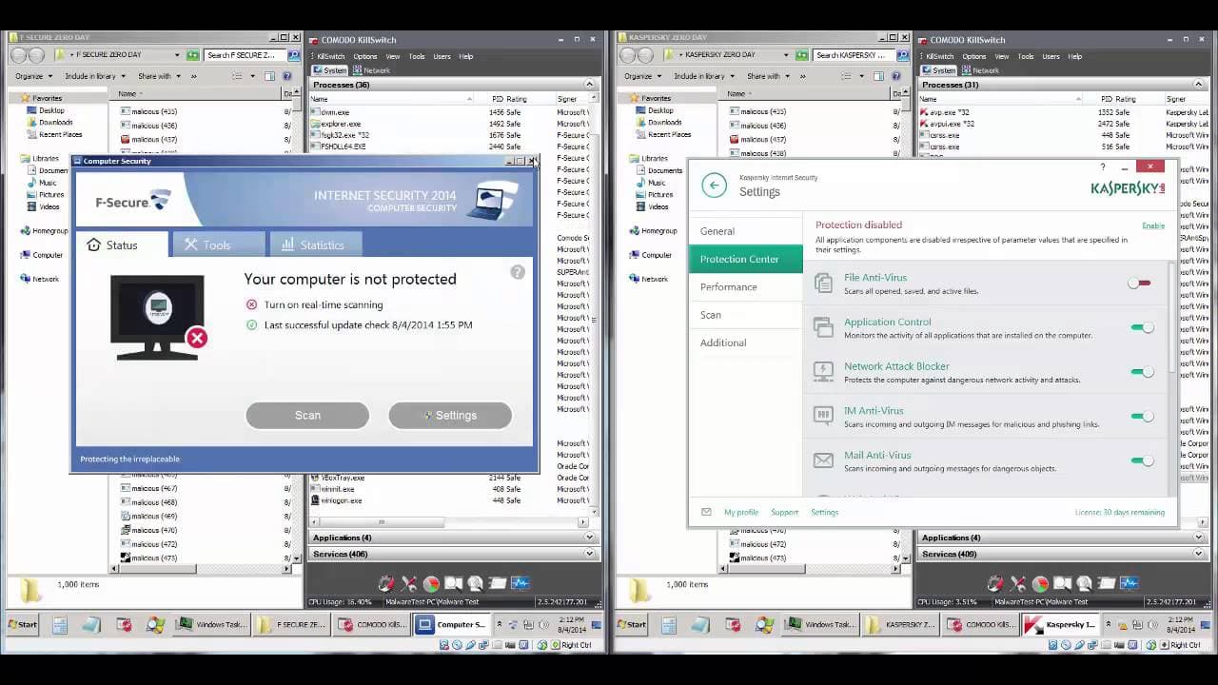
Task: Click crossed-tools icon in right KillSwitch (31 processes)
Action: (x=1018, y=583)
